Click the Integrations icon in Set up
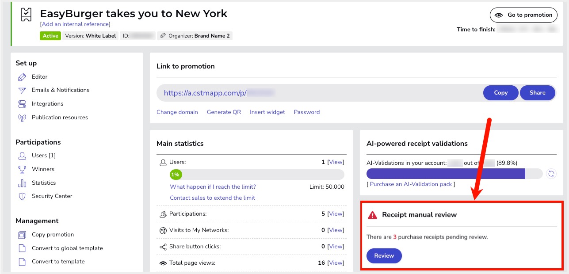Screen dimensions: 569x274 22,104
